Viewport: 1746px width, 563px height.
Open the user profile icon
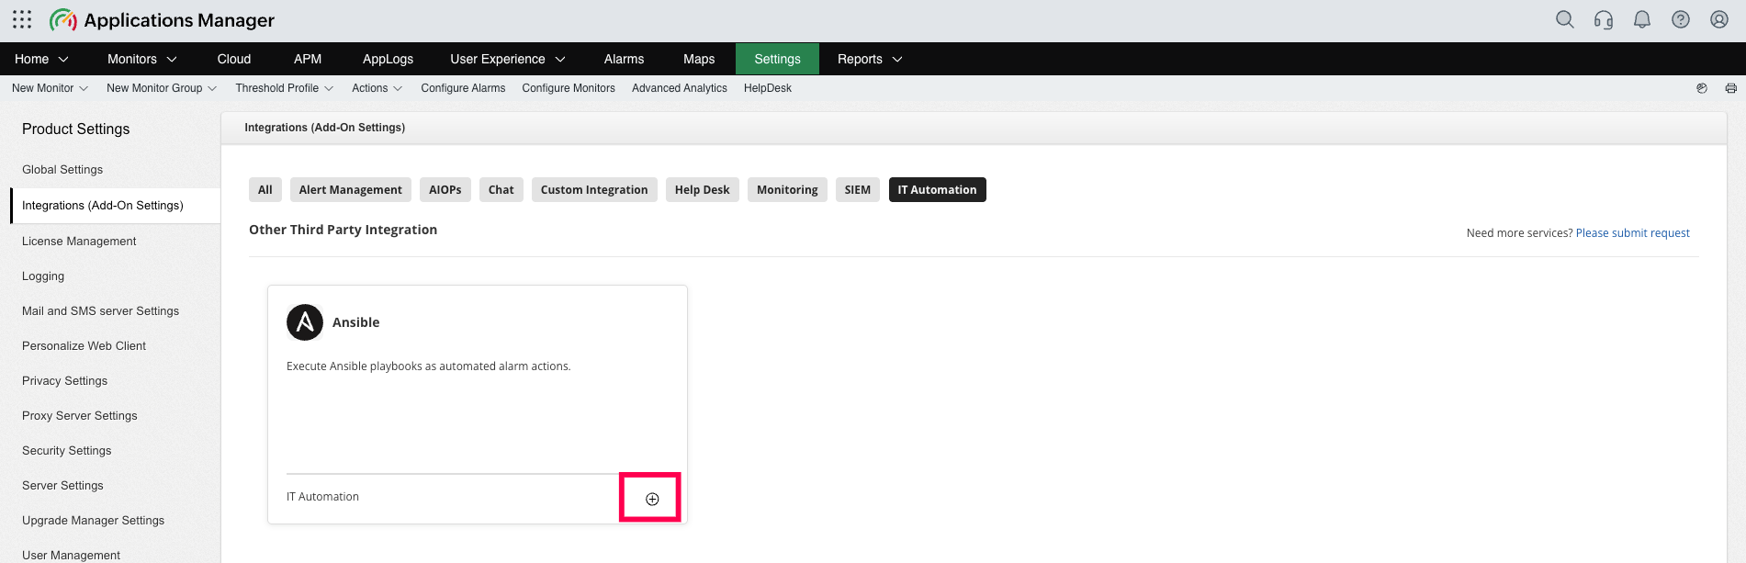(1719, 19)
